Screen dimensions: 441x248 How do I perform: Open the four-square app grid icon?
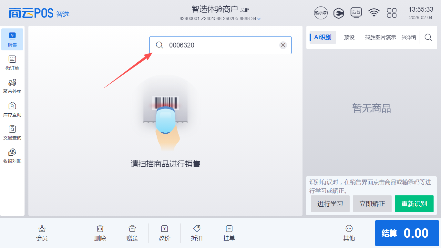point(392,13)
